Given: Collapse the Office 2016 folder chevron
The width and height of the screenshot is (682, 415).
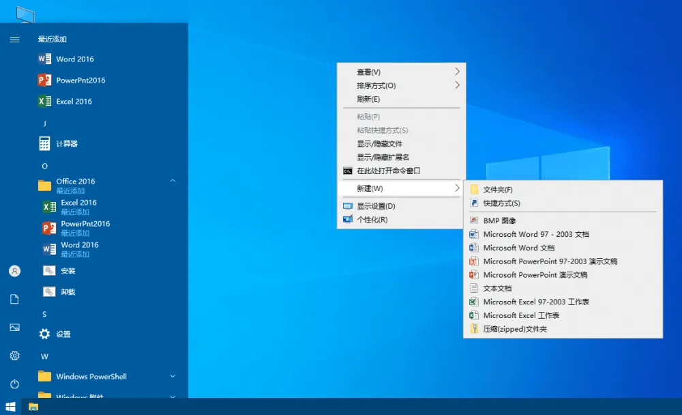Looking at the screenshot, I should click(x=173, y=180).
